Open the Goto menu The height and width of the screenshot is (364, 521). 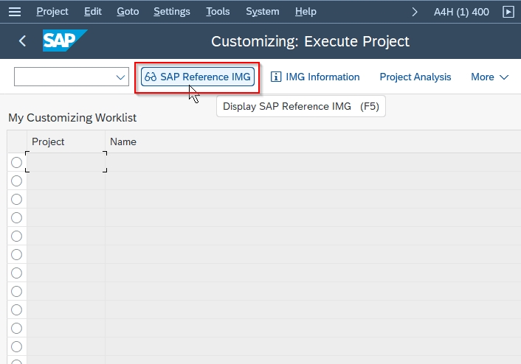pyautogui.click(x=128, y=12)
